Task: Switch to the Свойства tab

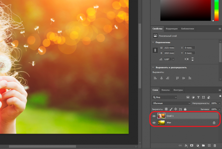Action: [157, 29]
